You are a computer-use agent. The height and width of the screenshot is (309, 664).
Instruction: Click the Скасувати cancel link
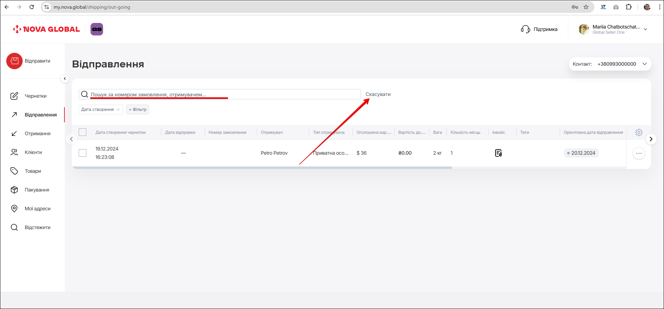pyautogui.click(x=378, y=94)
